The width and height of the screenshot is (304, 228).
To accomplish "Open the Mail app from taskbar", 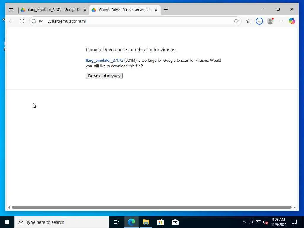I will click(x=175, y=222).
